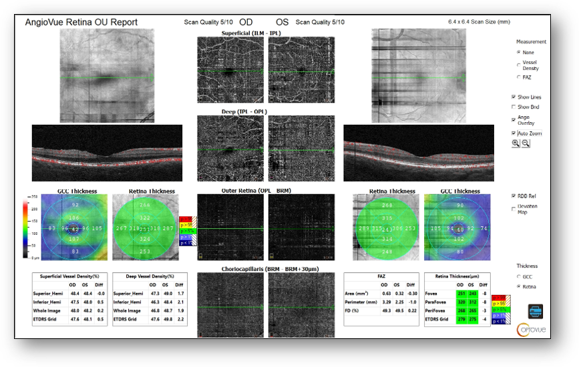Select the Vessel Density measurement option
Image resolution: width=579 pixels, height=367 pixels.
click(x=520, y=65)
